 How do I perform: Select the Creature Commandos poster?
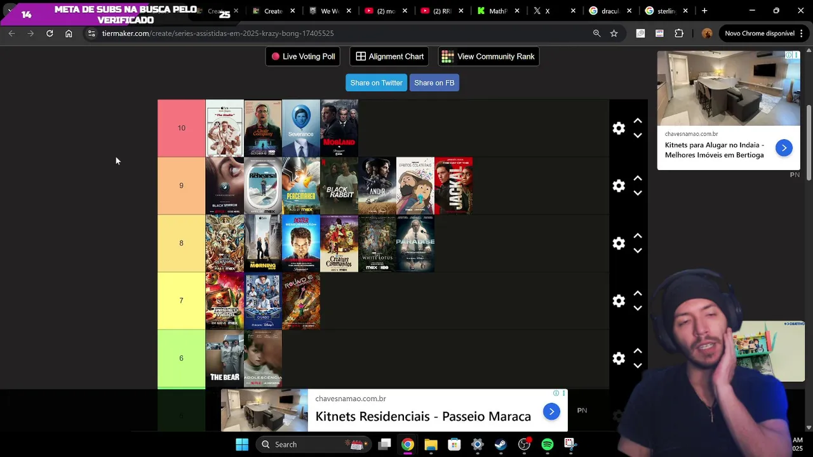pos(339,243)
